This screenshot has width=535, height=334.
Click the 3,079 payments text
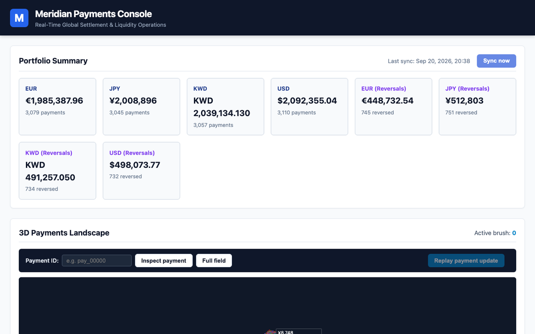(45, 113)
